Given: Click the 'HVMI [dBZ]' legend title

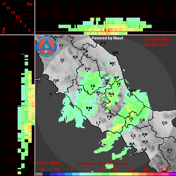Looking at the screenshot, I should [49, 163].
